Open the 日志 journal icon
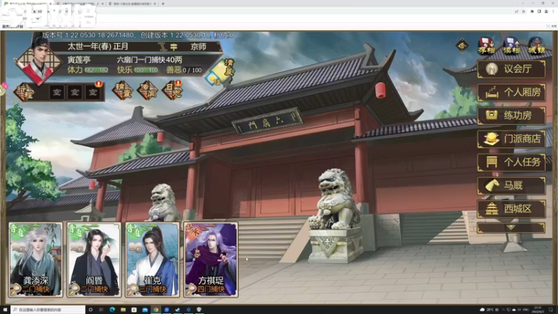558x314 pixels. [x=172, y=90]
